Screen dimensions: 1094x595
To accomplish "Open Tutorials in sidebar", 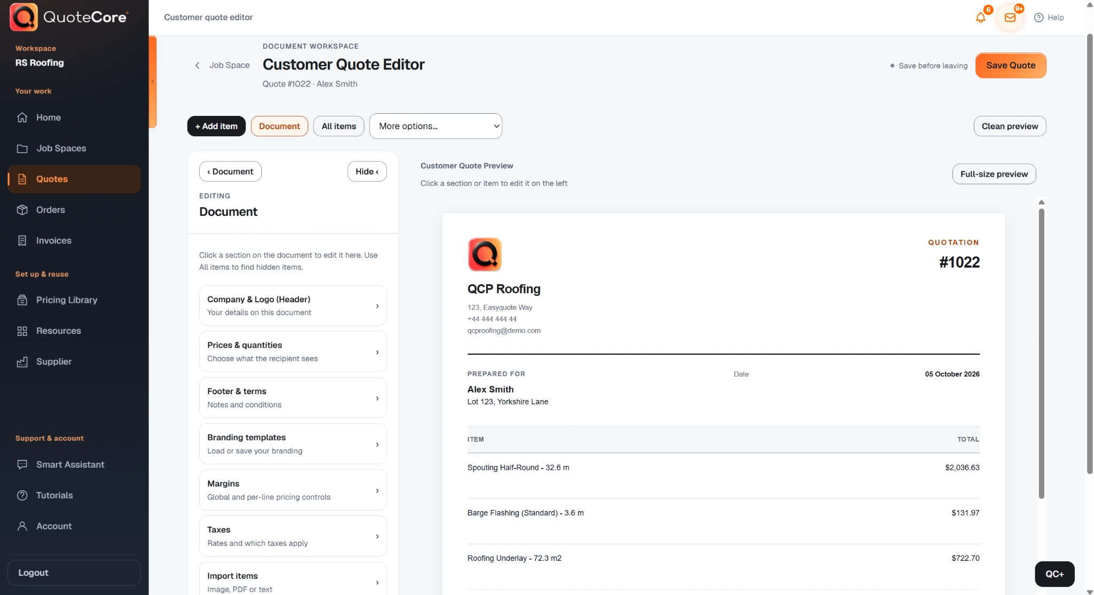I will [74, 495].
